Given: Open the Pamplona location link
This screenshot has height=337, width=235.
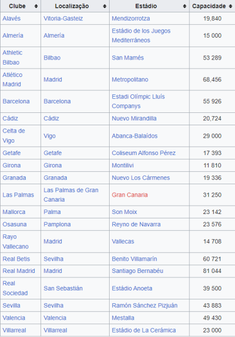Looking at the screenshot, I should [x=57, y=224].
